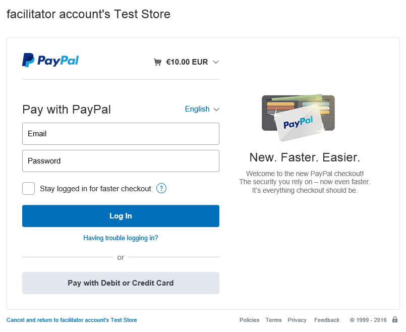Click the chevron beside the cart amount
The width and height of the screenshot is (406, 332).
click(x=216, y=62)
